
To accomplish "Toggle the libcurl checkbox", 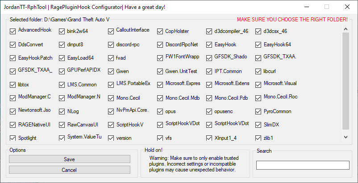I will tap(258, 71).
